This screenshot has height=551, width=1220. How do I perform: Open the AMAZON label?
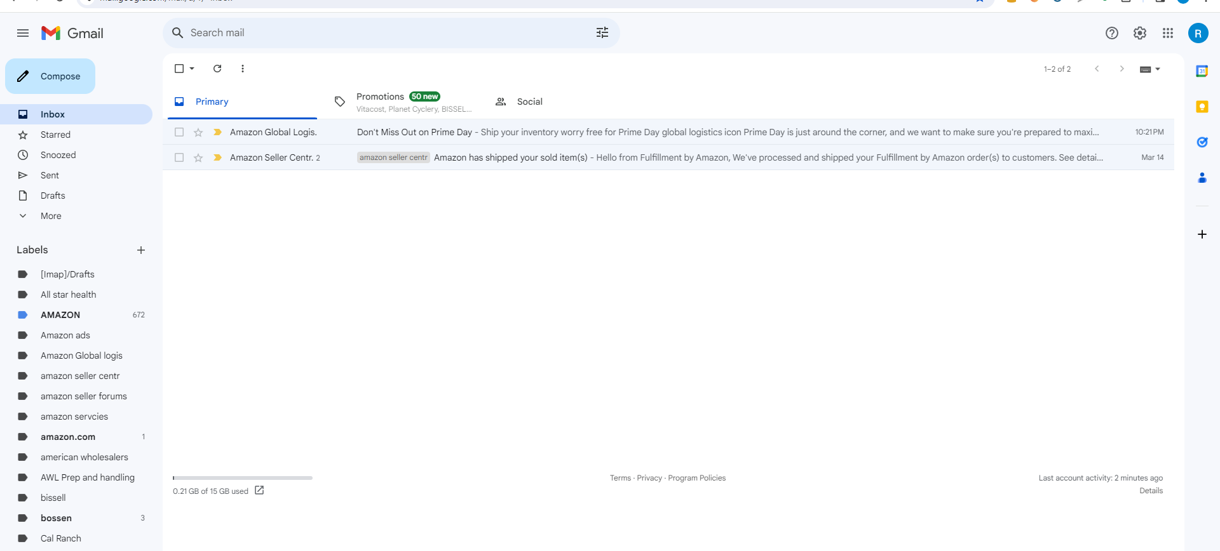point(76,315)
